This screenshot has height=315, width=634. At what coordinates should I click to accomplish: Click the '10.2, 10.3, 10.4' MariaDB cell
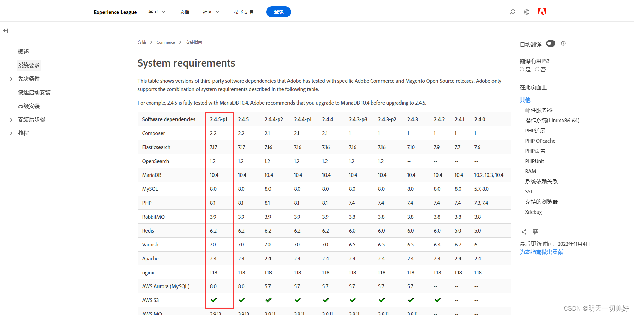[489, 175]
